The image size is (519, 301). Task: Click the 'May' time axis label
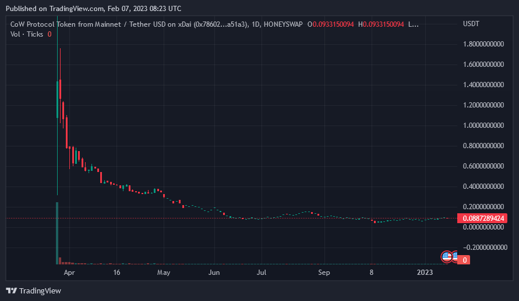coord(164,273)
